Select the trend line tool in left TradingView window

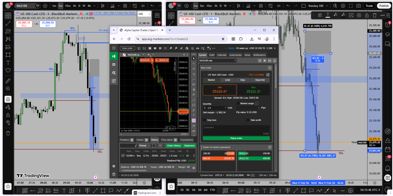pos(8,23)
